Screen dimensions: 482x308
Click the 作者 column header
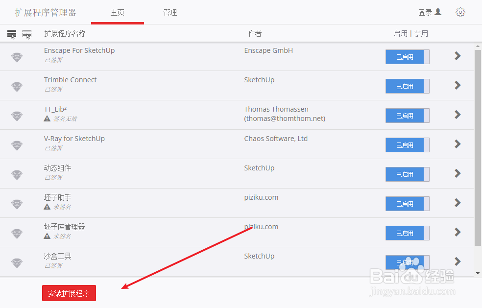click(255, 33)
